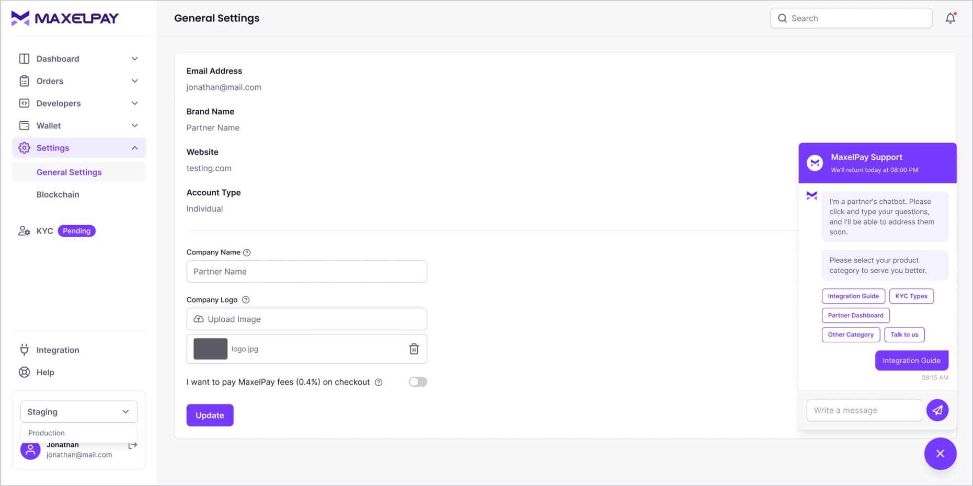The width and height of the screenshot is (973, 486).
Task: Expand the Dashboard menu chevron
Action: coord(135,59)
